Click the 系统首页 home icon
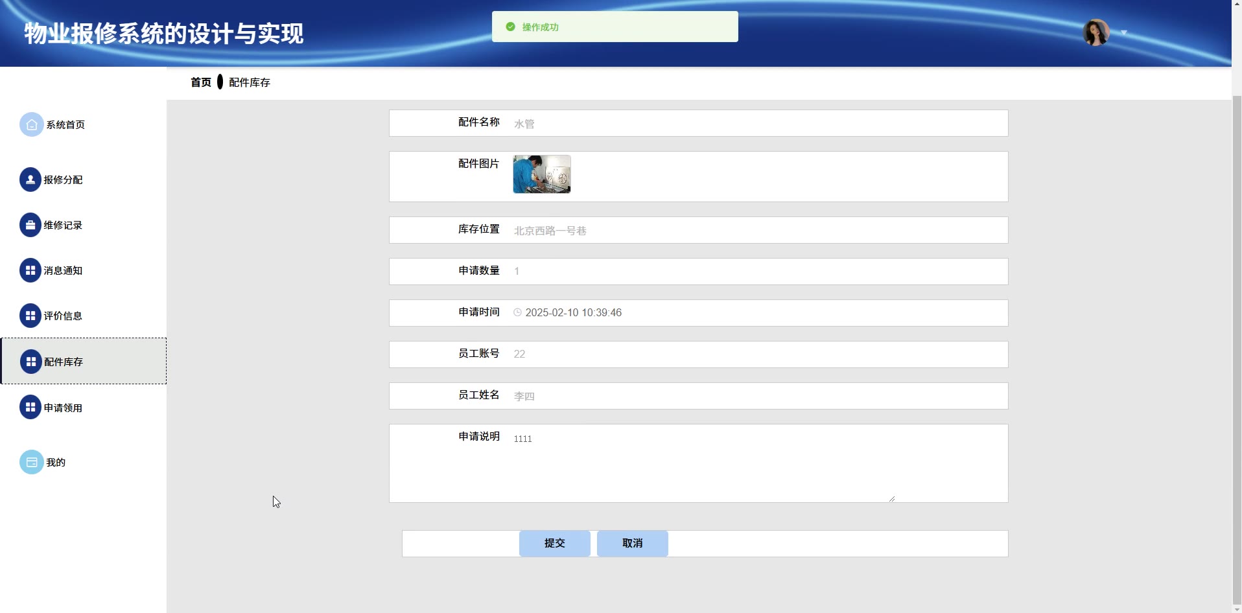 [32, 124]
